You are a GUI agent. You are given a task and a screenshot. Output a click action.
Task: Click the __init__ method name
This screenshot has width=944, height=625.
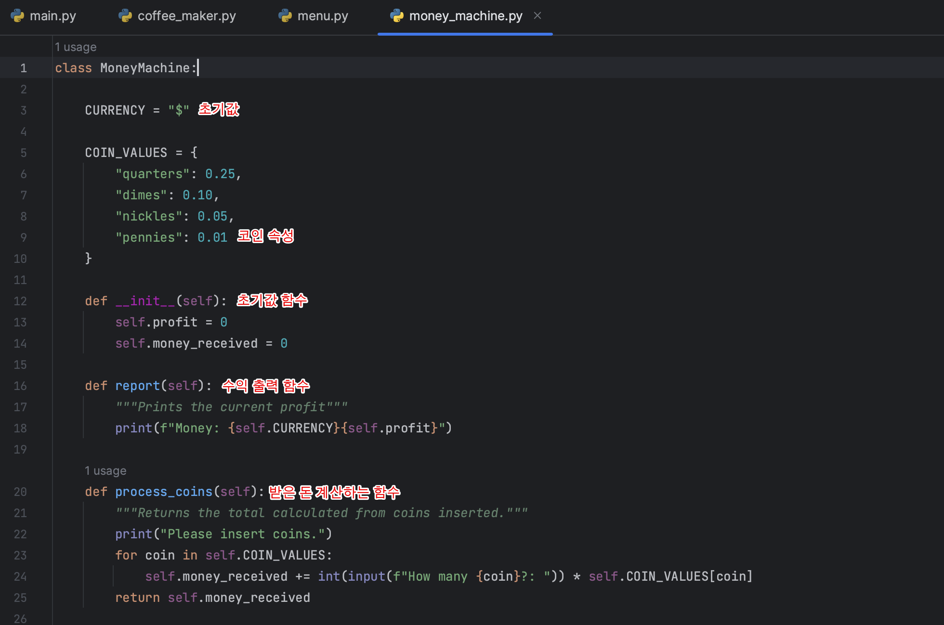(145, 301)
